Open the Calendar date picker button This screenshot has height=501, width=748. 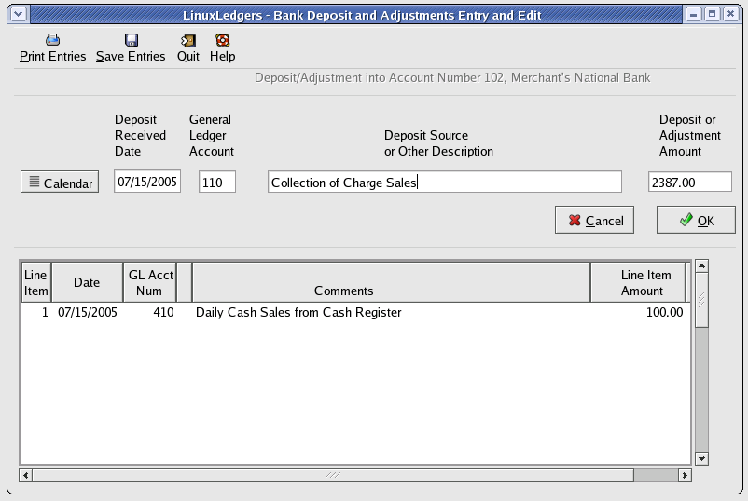(x=60, y=183)
